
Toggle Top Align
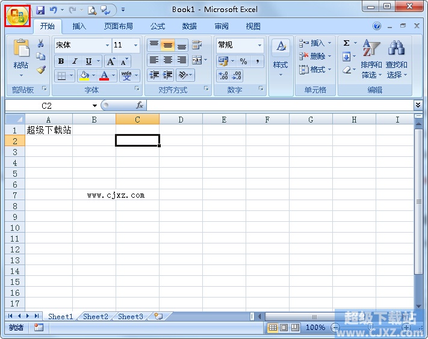coord(154,44)
